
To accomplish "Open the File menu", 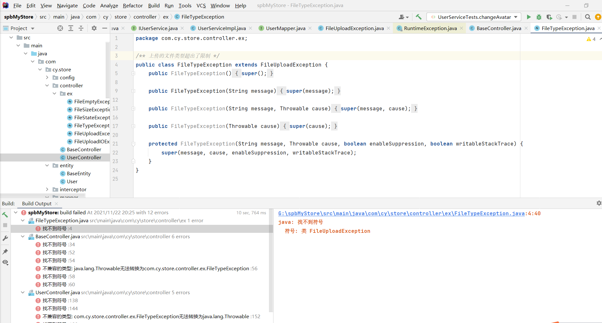I will click(x=17, y=5).
